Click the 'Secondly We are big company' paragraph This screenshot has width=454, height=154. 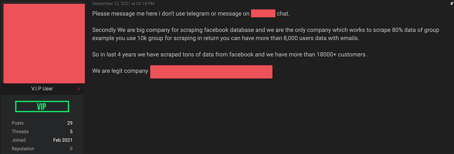tap(265, 34)
